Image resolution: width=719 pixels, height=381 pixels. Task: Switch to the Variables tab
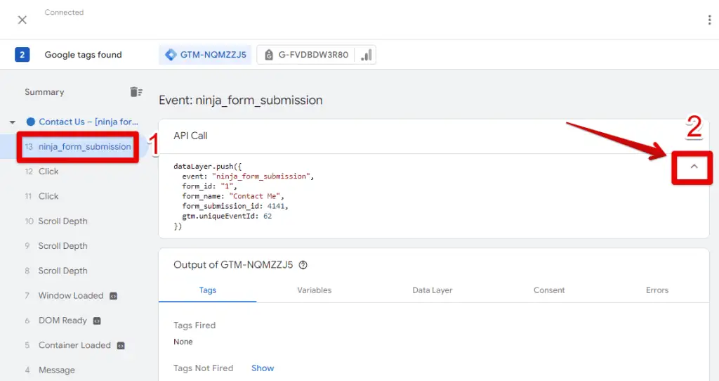[x=314, y=290]
